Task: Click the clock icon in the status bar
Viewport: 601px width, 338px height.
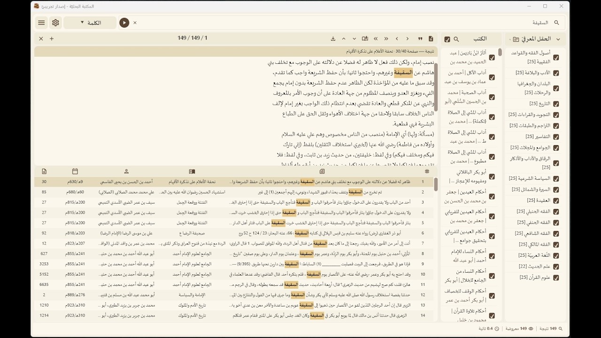Action: point(497,329)
